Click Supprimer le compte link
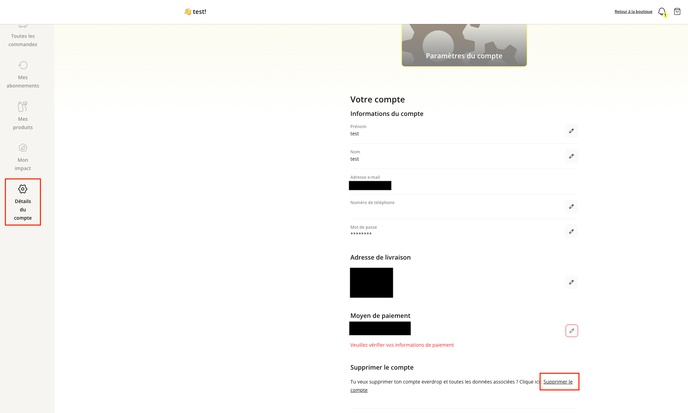Screen dimensions: 688x413 click(x=558, y=382)
